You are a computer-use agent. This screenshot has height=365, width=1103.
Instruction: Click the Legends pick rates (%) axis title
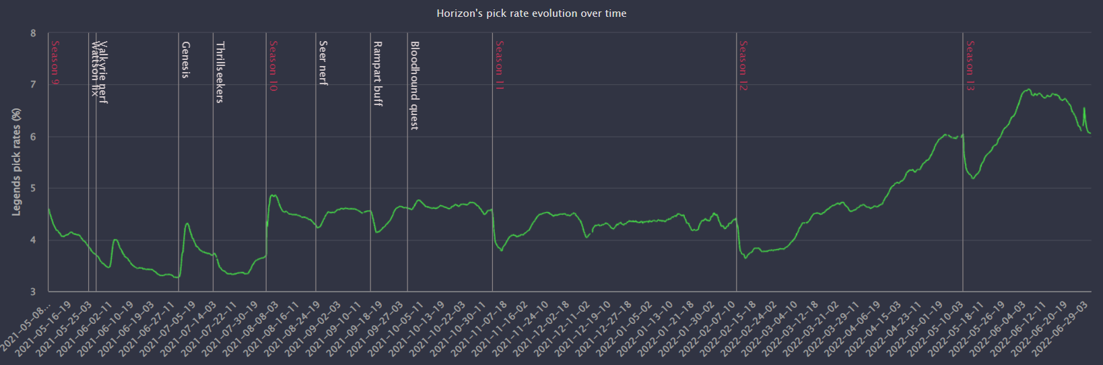(16, 162)
